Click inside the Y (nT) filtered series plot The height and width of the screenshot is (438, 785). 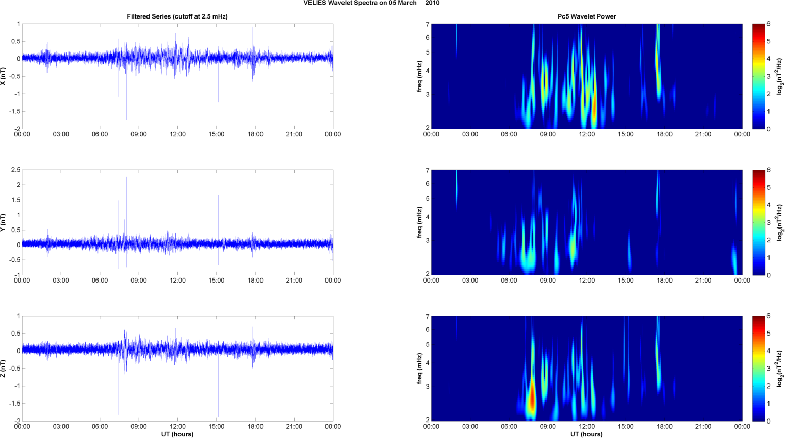click(177, 222)
